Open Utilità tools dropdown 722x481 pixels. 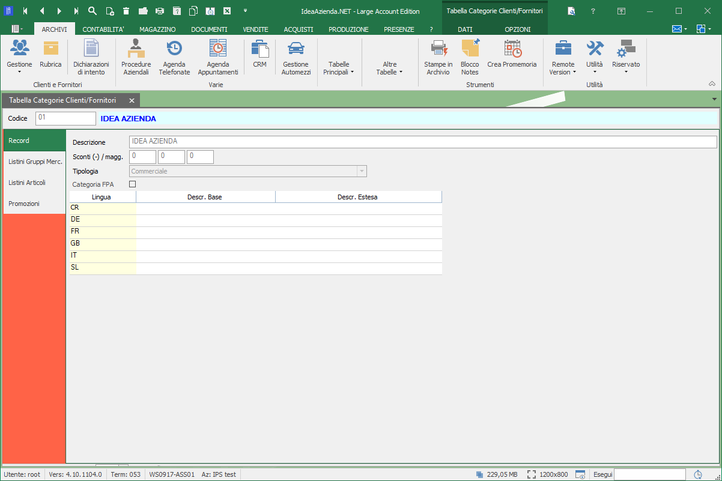coord(595,56)
